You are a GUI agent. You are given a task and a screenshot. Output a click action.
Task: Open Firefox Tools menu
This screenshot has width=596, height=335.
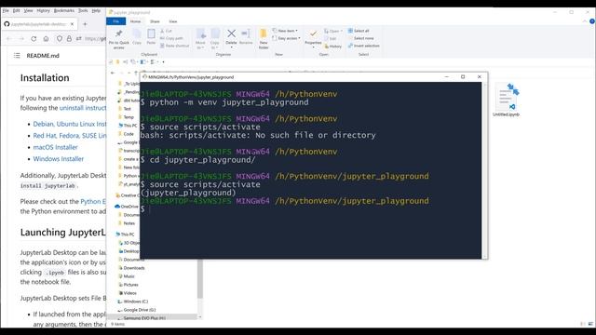pyautogui.click(x=83, y=10)
